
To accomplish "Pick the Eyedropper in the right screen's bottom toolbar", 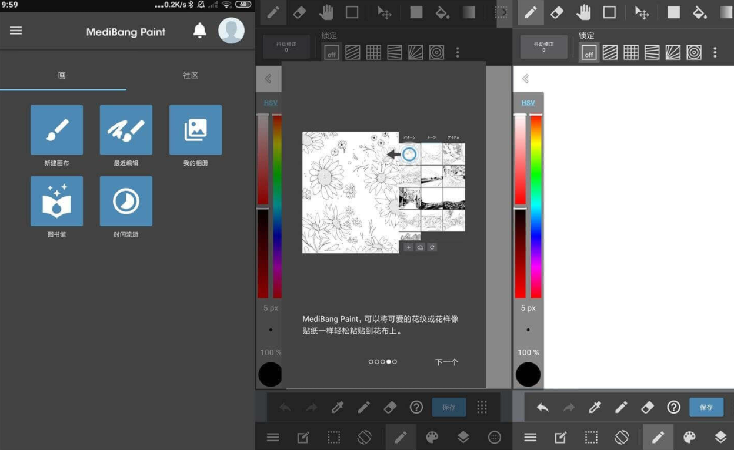I will (x=595, y=407).
